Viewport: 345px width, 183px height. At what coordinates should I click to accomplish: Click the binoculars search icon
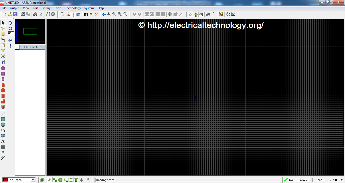pos(208,14)
